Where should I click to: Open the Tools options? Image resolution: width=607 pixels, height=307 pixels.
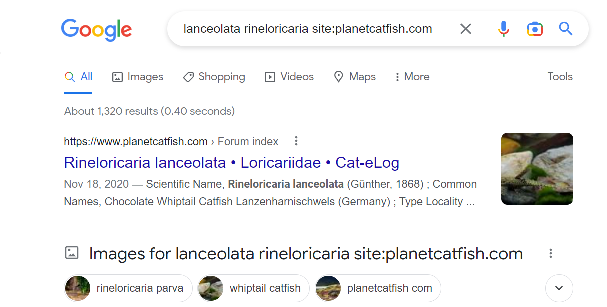coord(560,77)
